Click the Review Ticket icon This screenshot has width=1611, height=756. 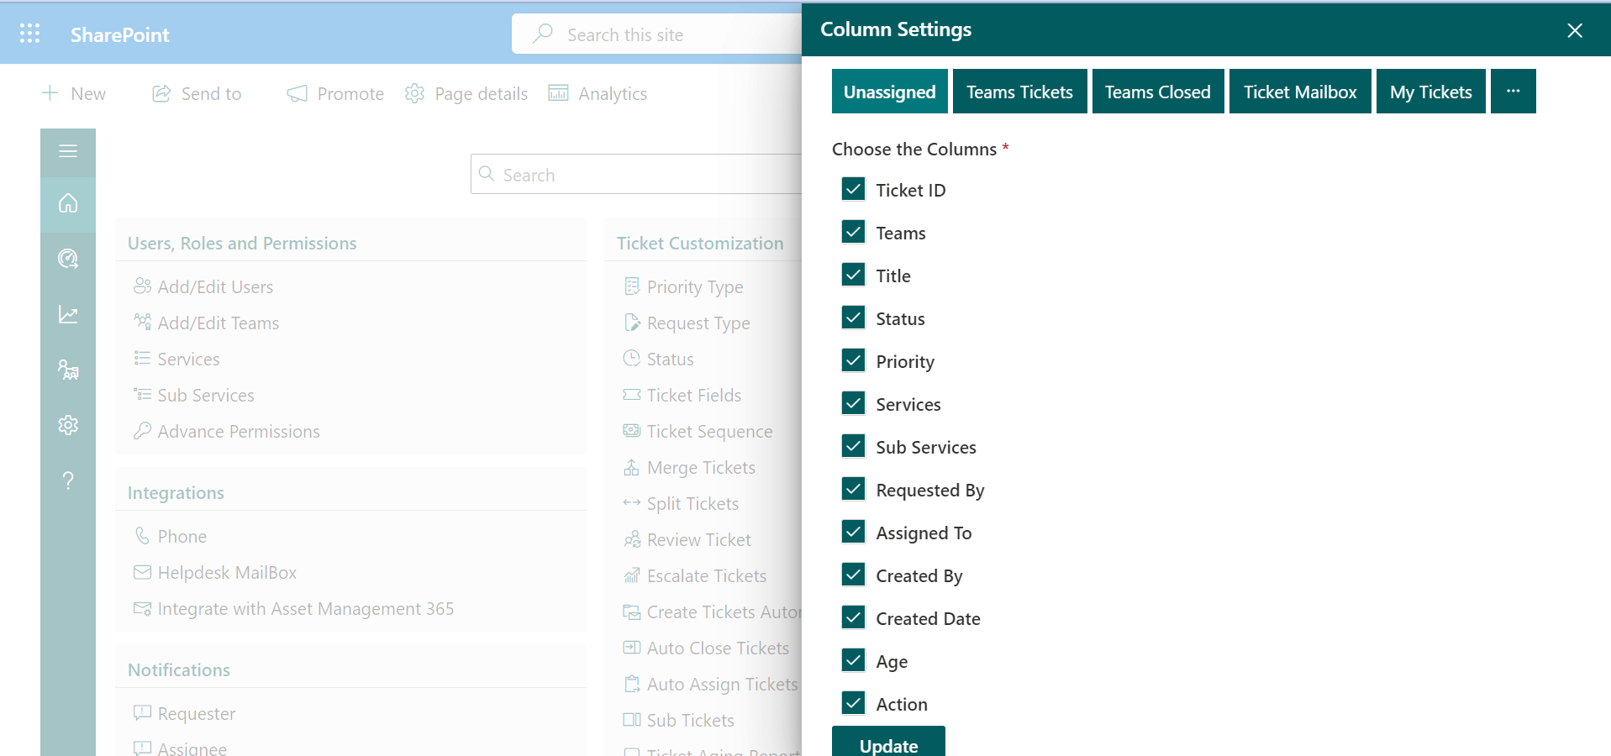pyautogui.click(x=632, y=539)
